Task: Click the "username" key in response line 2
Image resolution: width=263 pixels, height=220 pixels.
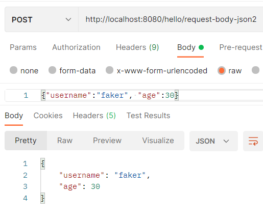Action: tap(82, 175)
